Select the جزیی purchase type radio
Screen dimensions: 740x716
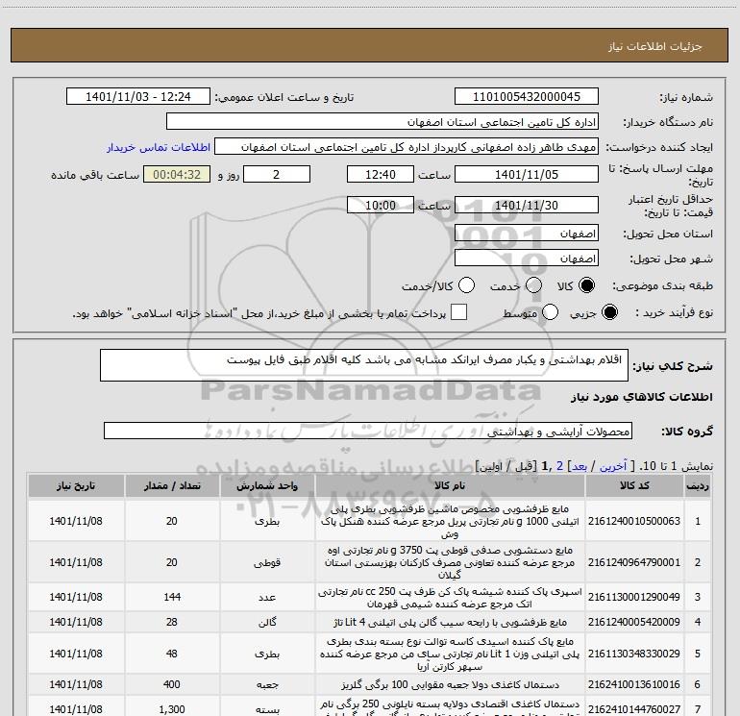tap(609, 312)
